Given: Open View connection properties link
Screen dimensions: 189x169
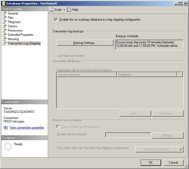Looking at the screenshot, I should (x=27, y=128).
